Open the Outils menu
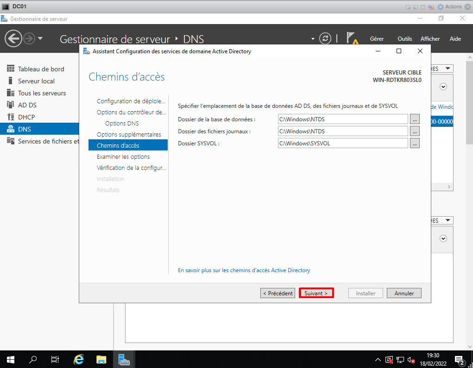This screenshot has width=473, height=368. click(x=404, y=39)
